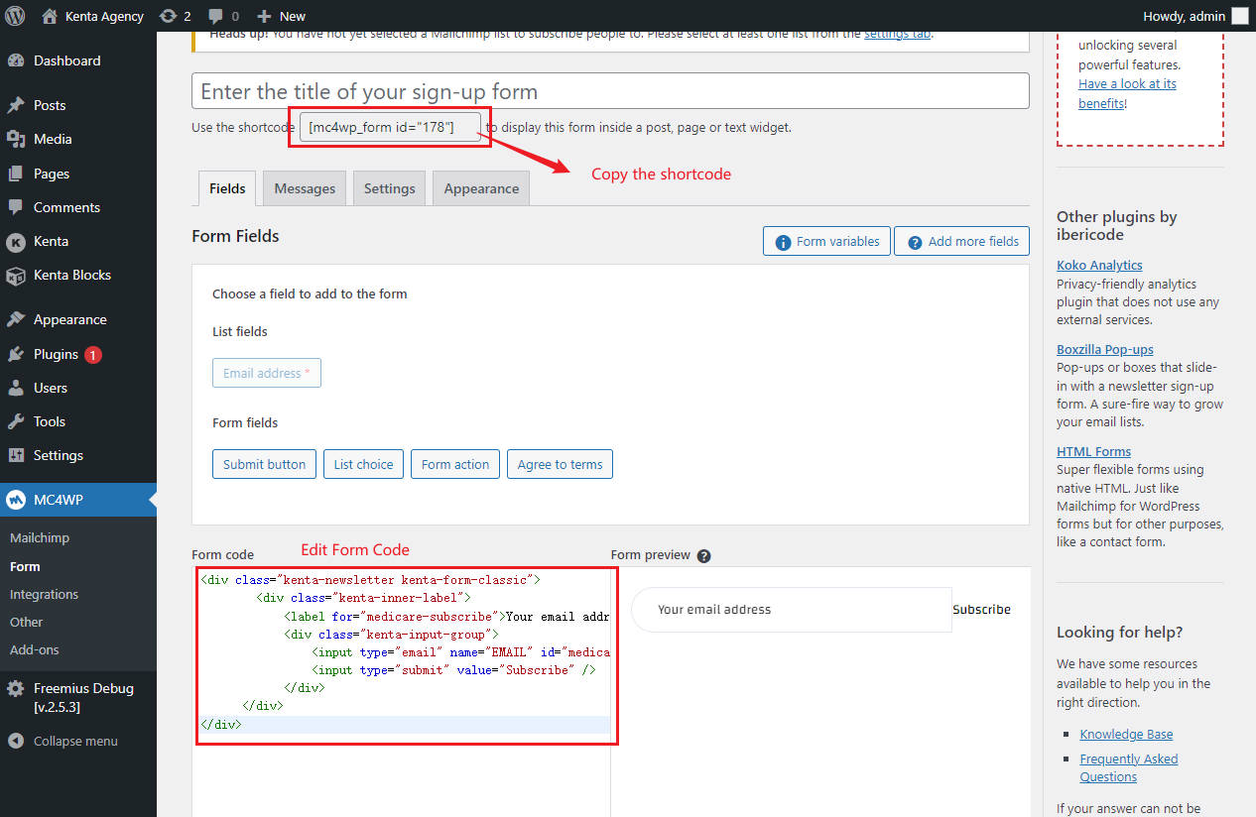The height and width of the screenshot is (817, 1256).
Task: Open the Knowledge Base link
Action: click(1126, 734)
